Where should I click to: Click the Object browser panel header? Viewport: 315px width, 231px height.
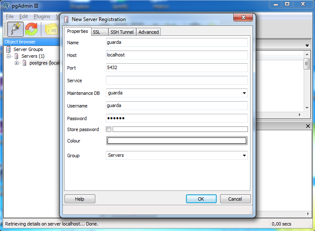pos(32,42)
